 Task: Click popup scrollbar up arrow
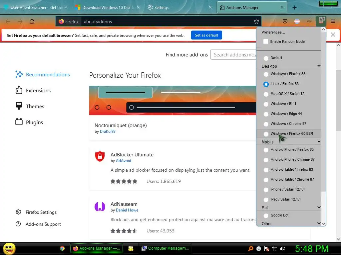[323, 30]
